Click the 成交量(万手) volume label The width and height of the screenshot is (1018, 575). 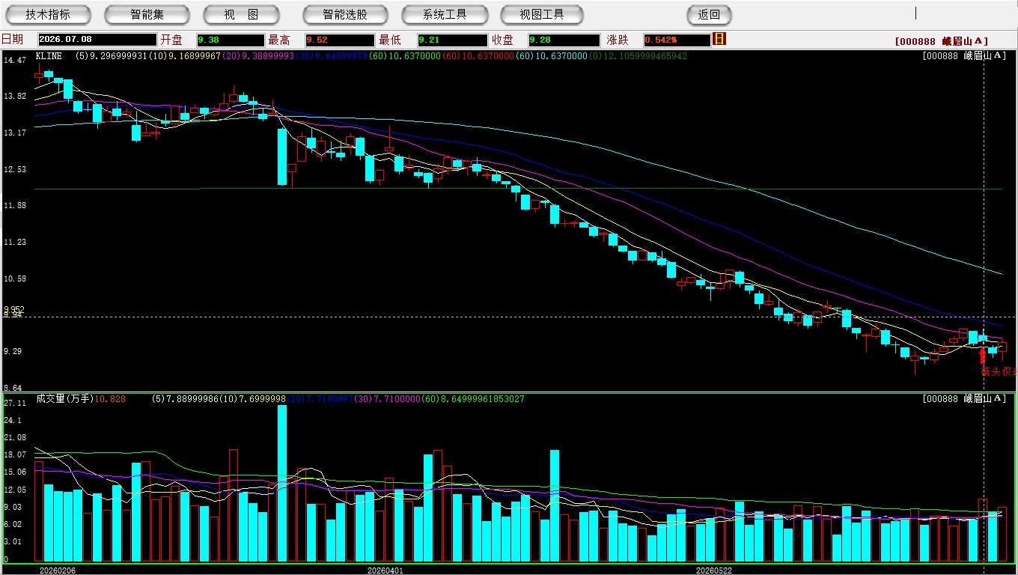point(64,399)
